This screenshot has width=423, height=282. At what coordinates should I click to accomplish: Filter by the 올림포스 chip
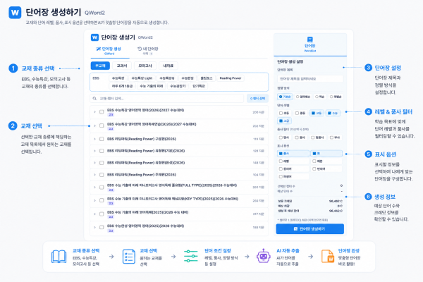point(207,78)
